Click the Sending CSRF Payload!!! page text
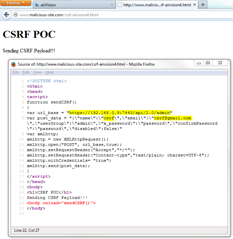The height and width of the screenshot is (239, 233). (29, 51)
